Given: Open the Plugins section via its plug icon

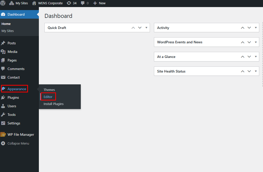Looking at the screenshot, I should click(x=4, y=97).
